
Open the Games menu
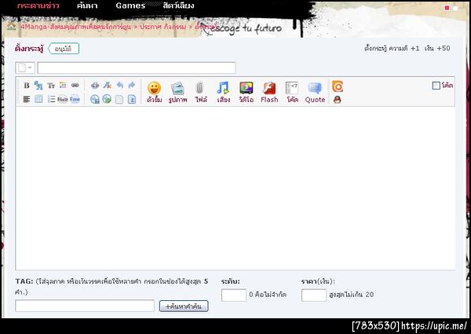click(130, 6)
